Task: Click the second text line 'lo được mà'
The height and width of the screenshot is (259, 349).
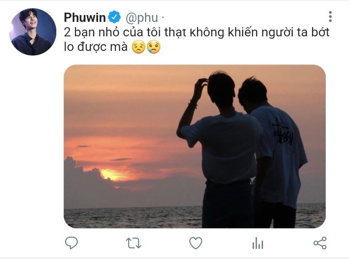Action: [96, 47]
